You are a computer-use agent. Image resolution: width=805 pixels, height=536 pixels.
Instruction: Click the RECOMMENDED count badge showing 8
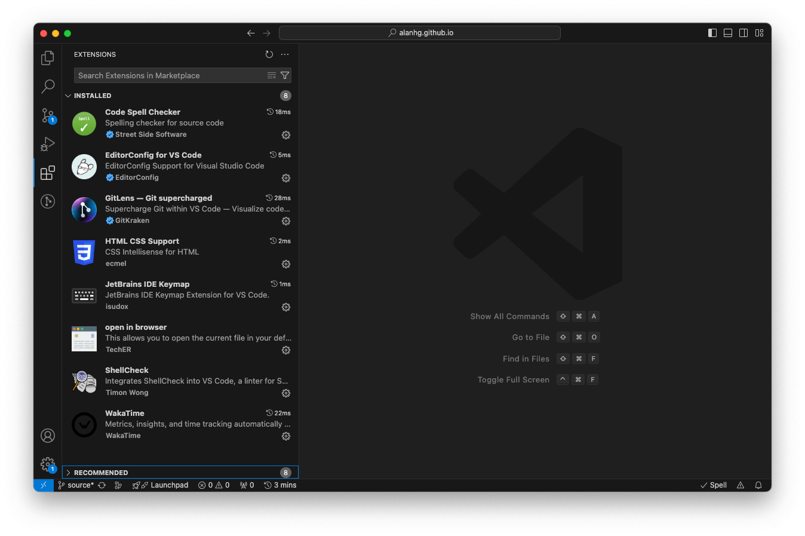285,473
